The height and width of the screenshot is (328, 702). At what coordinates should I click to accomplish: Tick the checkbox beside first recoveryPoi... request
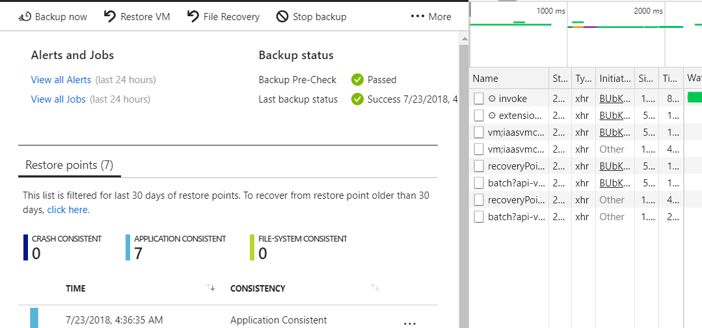pos(479,166)
